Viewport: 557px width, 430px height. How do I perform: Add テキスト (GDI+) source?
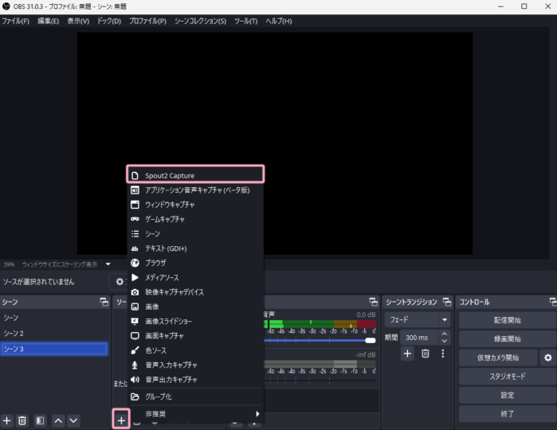coord(195,248)
